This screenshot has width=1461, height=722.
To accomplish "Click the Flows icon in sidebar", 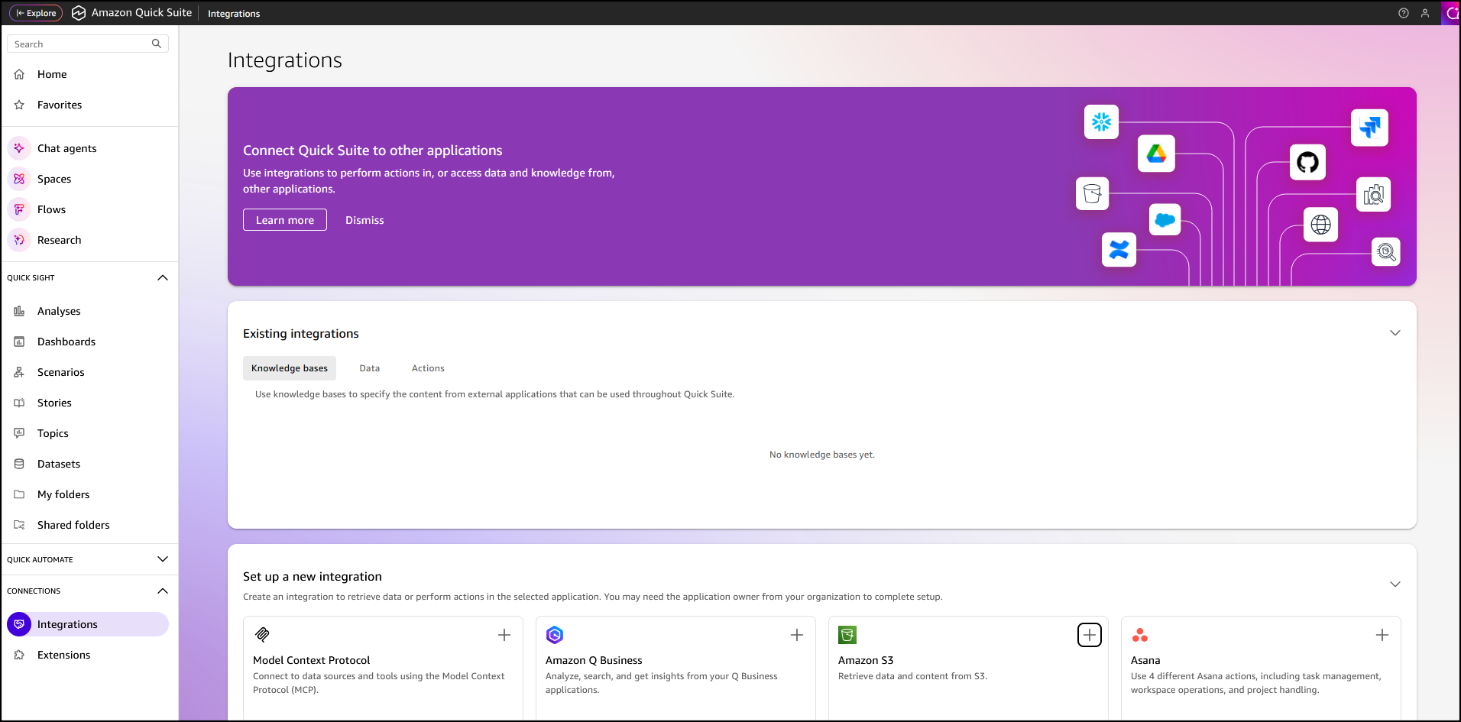I will tap(19, 209).
